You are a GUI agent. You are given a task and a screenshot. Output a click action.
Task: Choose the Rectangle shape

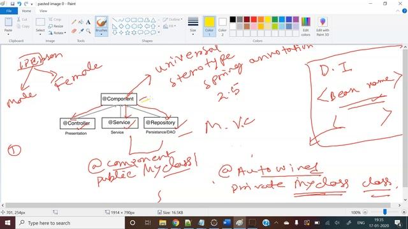click(x=134, y=20)
